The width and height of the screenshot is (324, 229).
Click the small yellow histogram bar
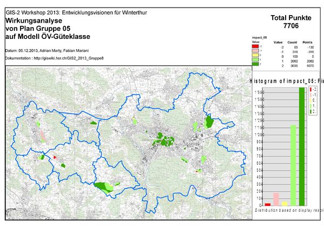[285, 204]
